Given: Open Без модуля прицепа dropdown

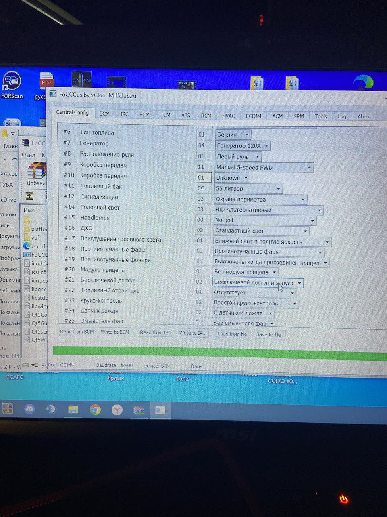Looking at the screenshot, I should pos(246,272).
